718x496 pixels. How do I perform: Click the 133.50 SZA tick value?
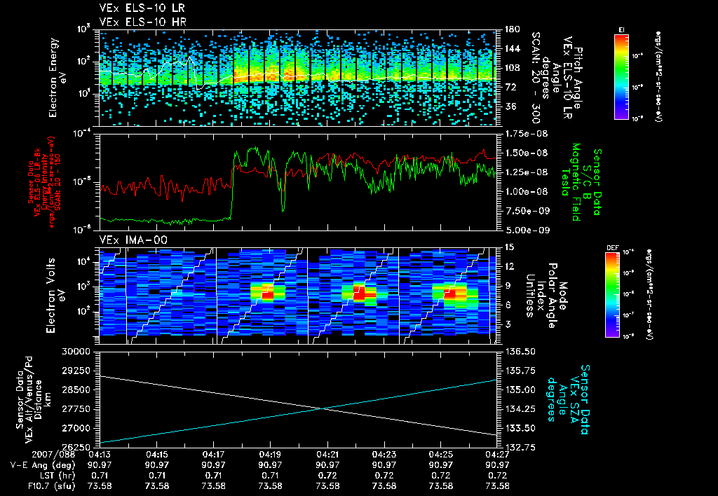tap(520, 428)
